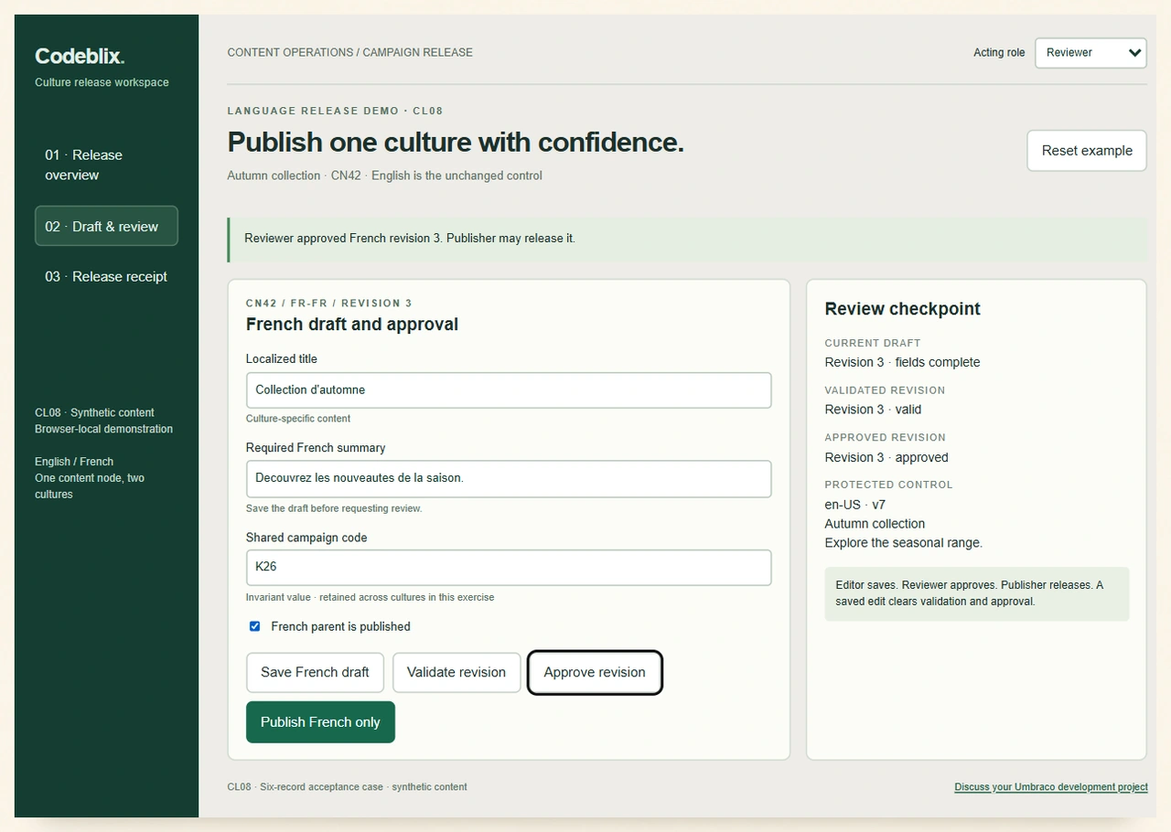Focus the Localized title field
The image size is (1171, 832).
[x=509, y=390]
